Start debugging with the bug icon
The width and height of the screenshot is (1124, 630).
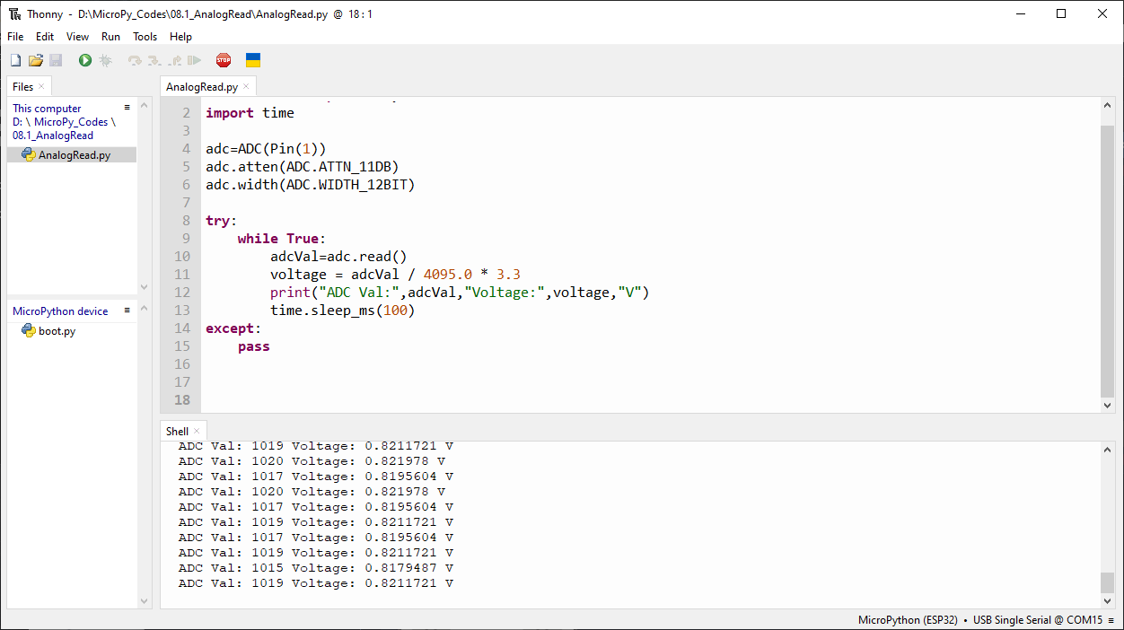(x=105, y=60)
